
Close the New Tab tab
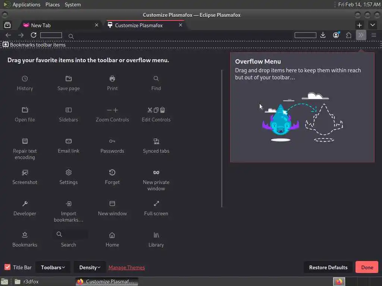(x=97, y=25)
